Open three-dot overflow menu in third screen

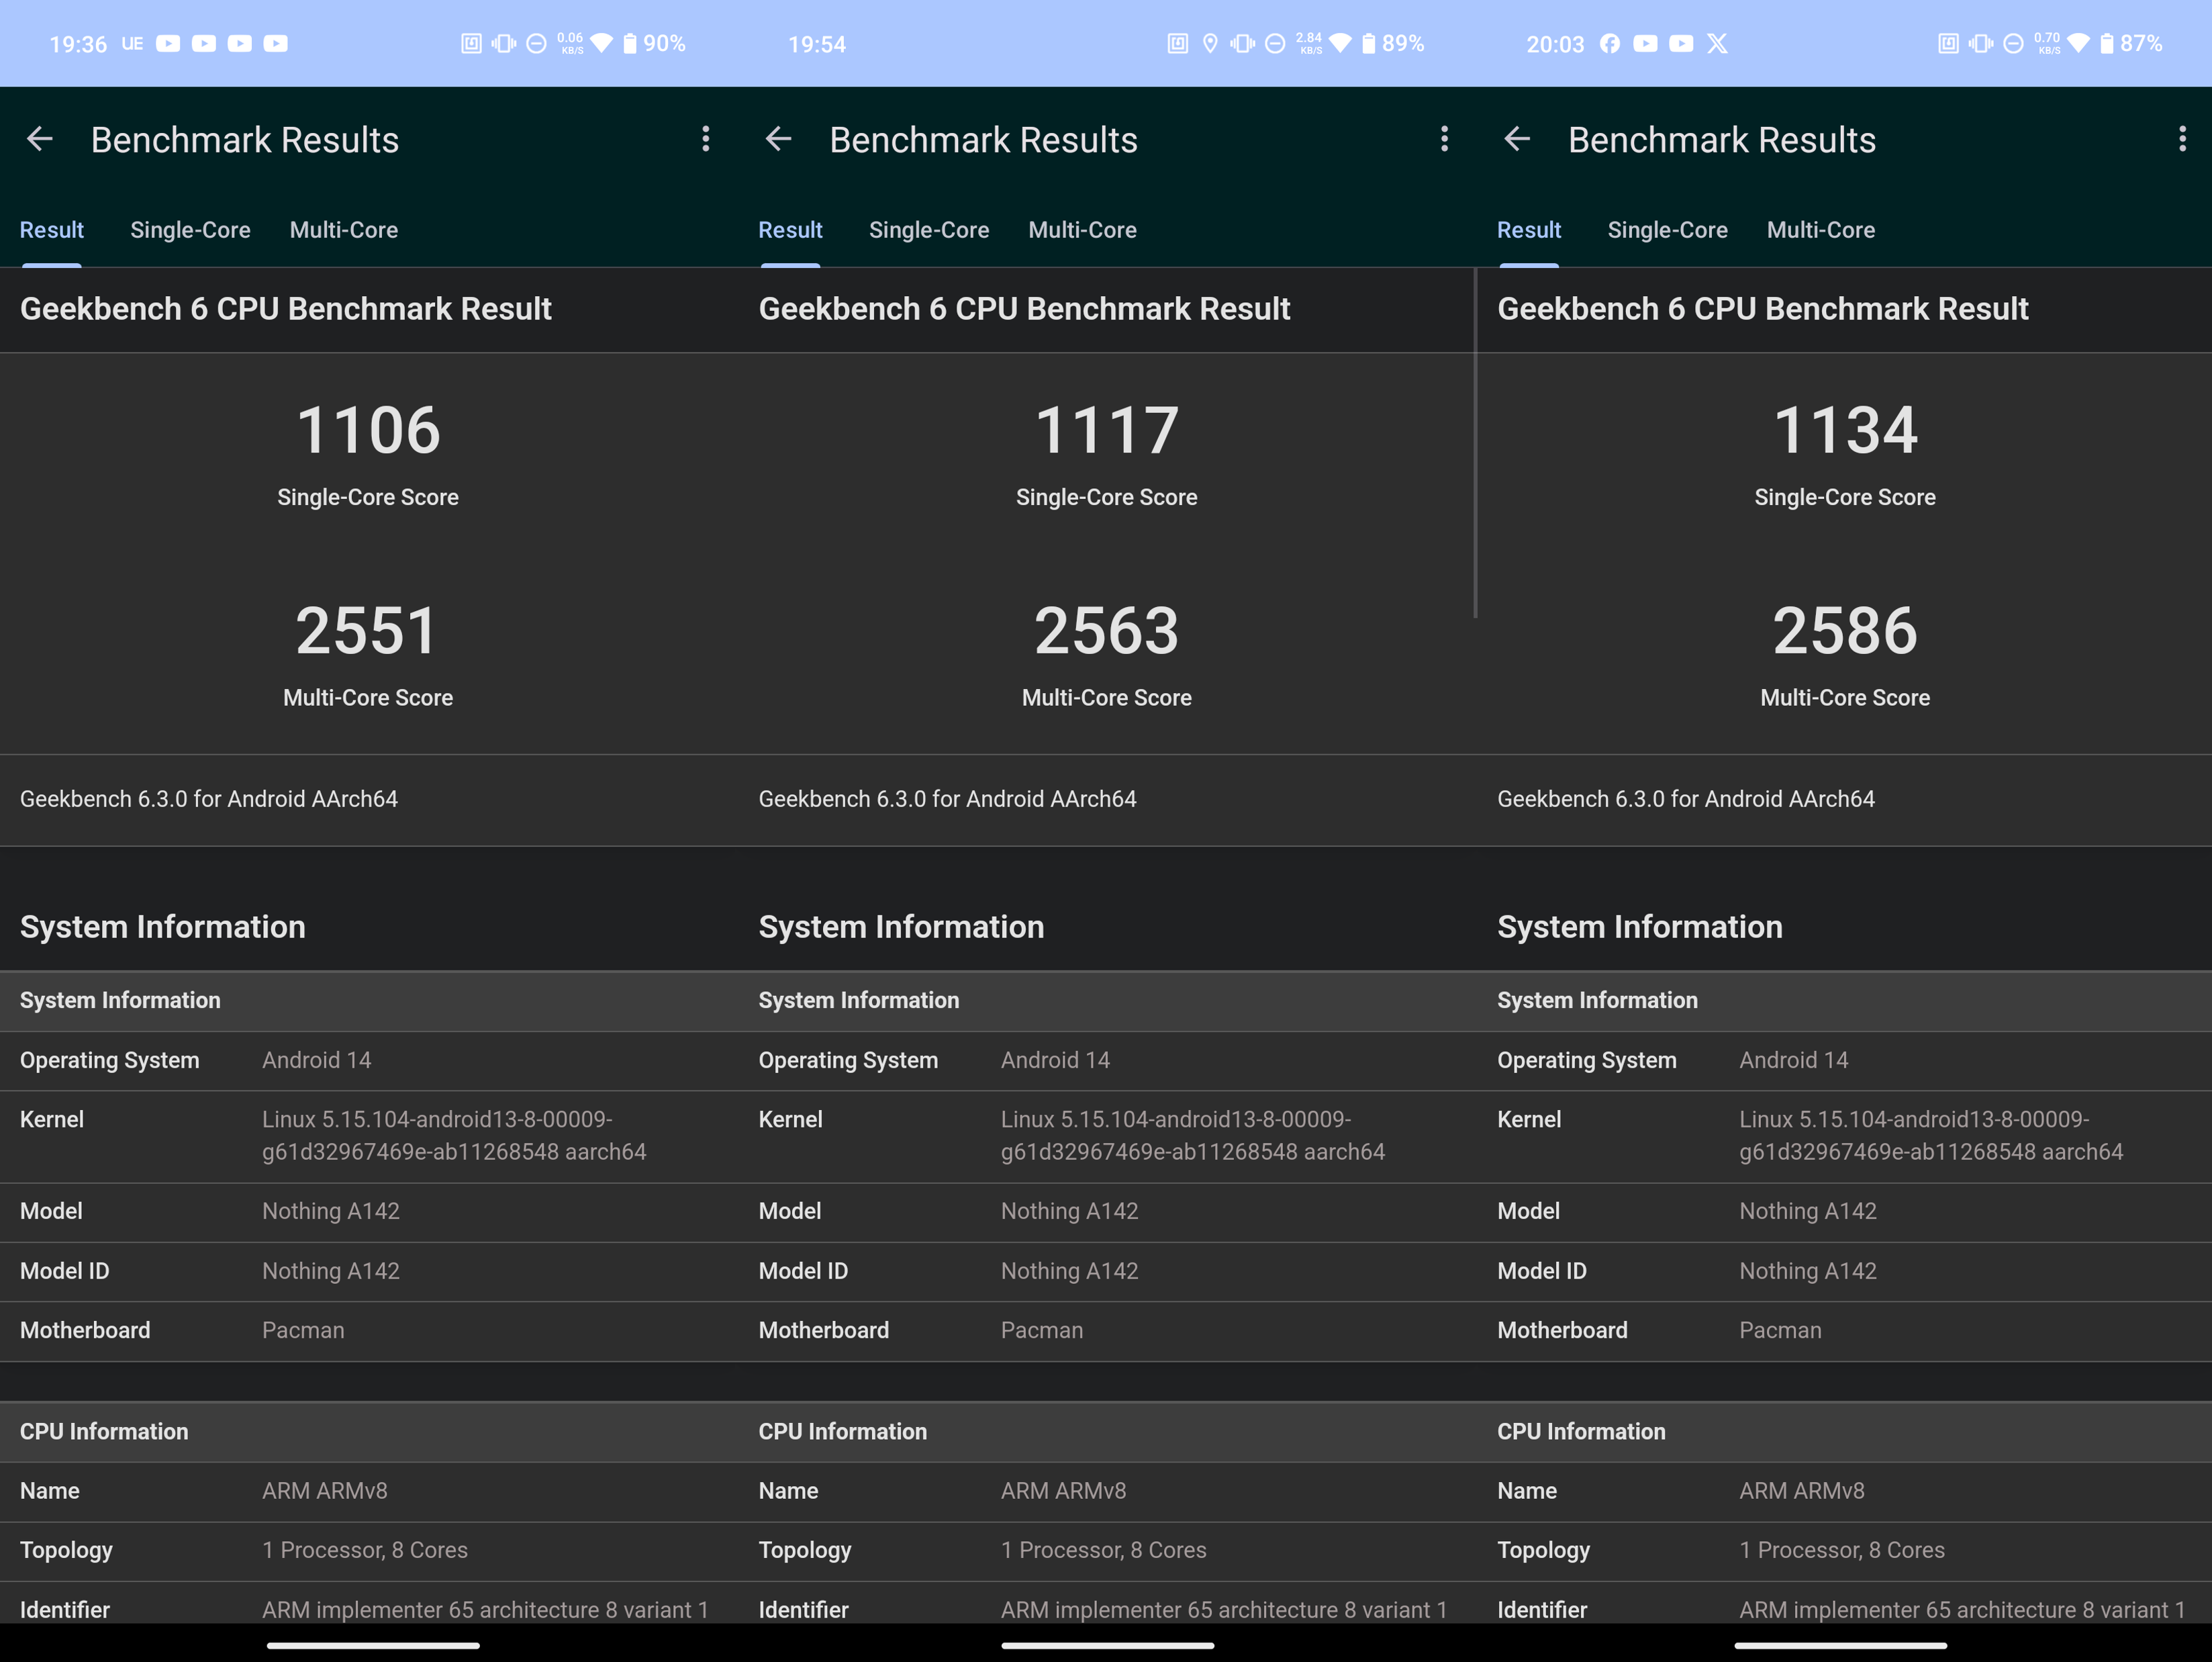pyautogui.click(x=2182, y=139)
